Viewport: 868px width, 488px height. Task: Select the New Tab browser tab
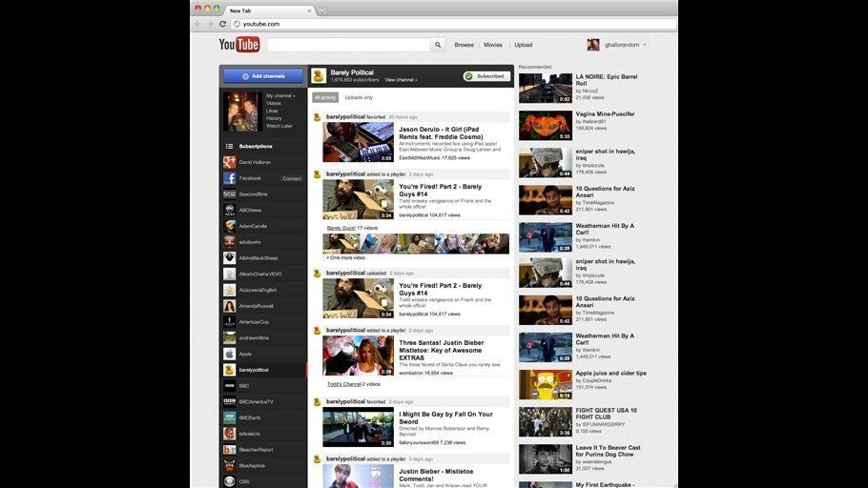pos(270,10)
